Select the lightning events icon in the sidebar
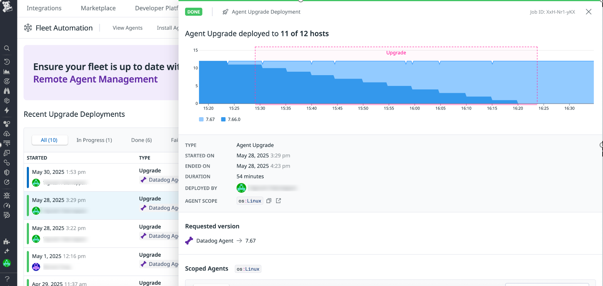 tap(7, 110)
